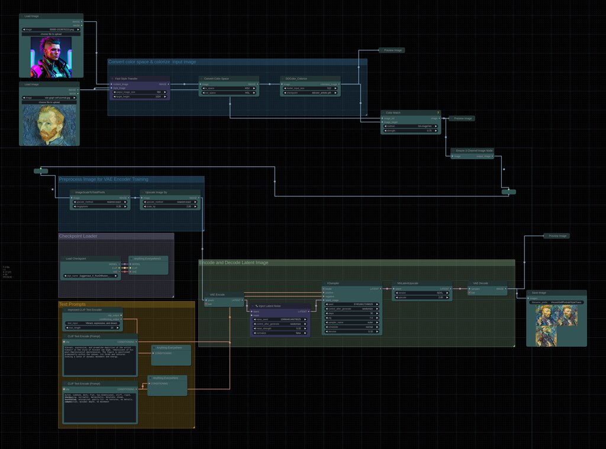The width and height of the screenshot is (606, 449).
Task: Select the scale_by field in Upscale Image By
Action: (170, 206)
